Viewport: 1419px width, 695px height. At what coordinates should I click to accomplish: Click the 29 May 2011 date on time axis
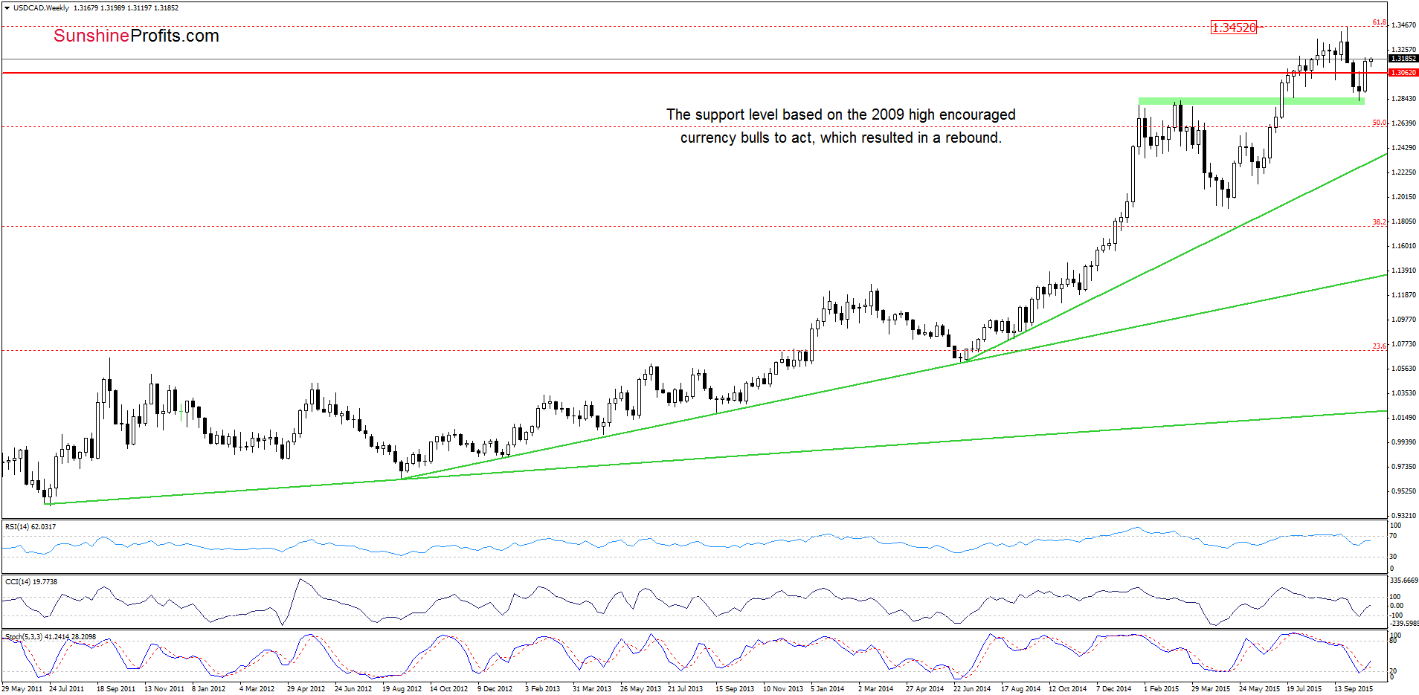[x=22, y=688]
